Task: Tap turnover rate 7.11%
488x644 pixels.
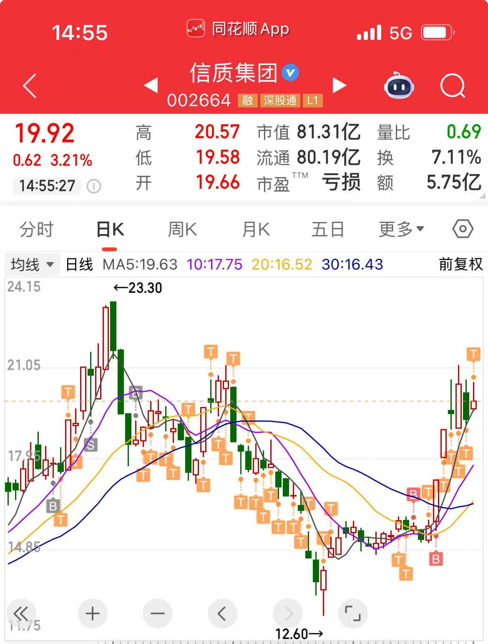Action: [456, 157]
